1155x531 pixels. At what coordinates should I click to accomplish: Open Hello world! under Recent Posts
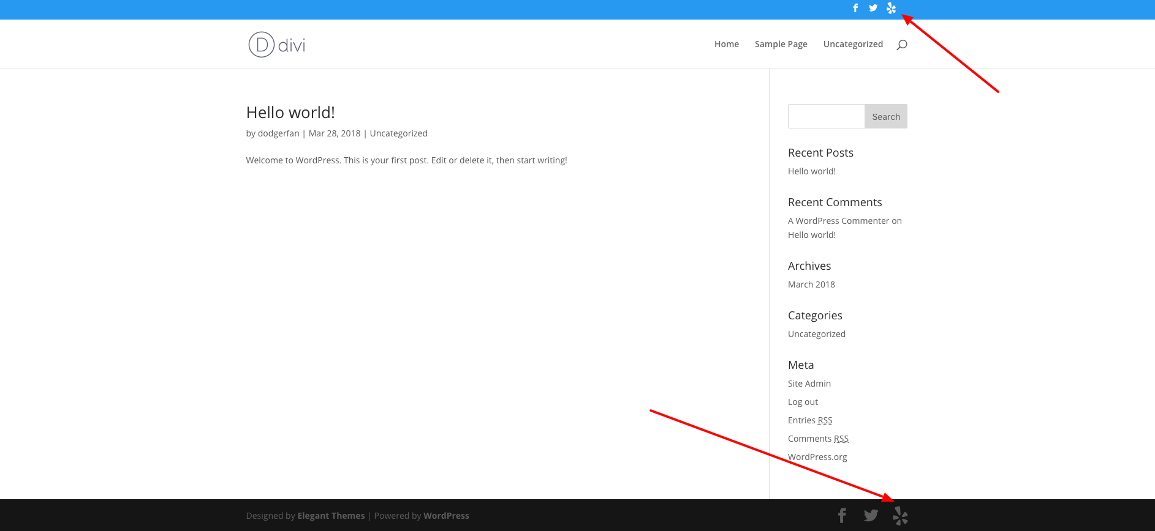(x=812, y=171)
